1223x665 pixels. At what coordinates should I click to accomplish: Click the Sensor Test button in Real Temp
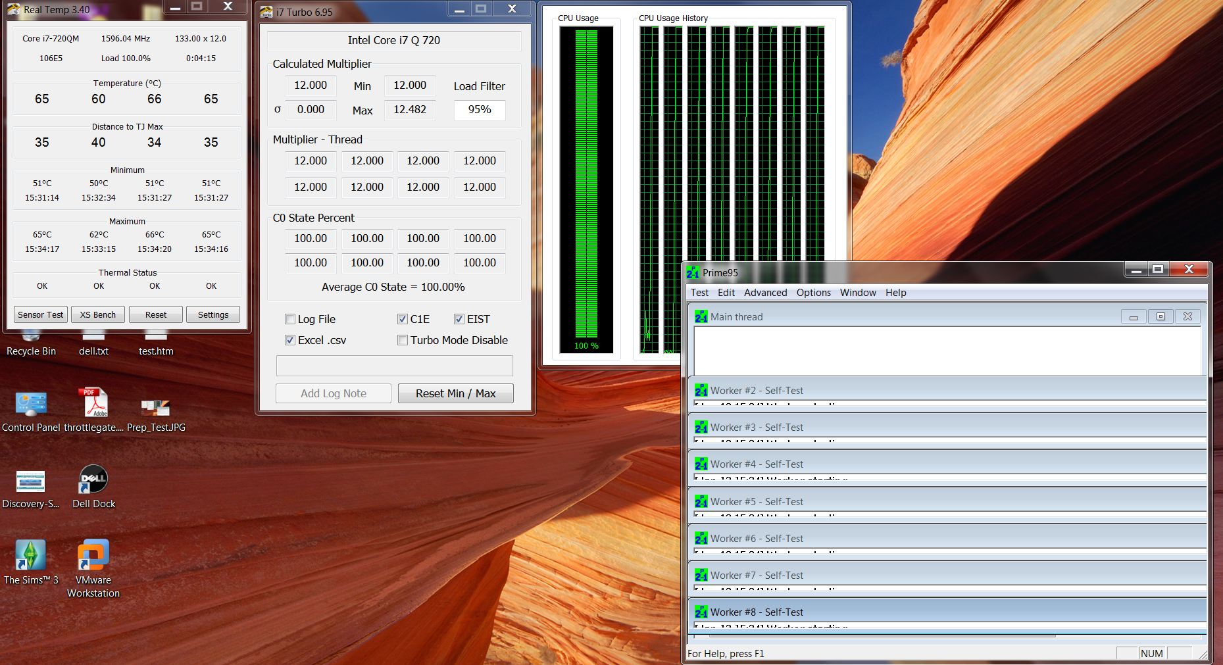click(41, 314)
